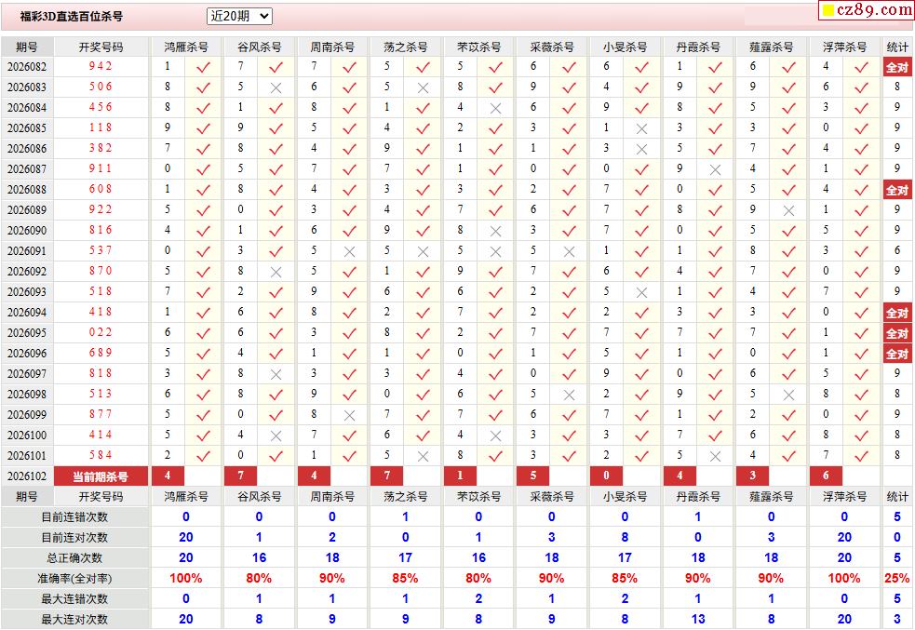Click the check mark for 浮萍杀号 in row 2026101
This screenshot has width=915, height=630.
point(861,456)
